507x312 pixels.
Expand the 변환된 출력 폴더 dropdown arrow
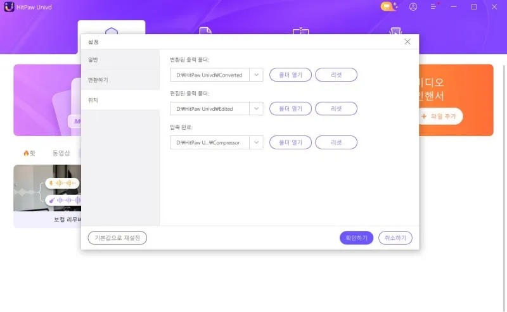[x=256, y=75]
